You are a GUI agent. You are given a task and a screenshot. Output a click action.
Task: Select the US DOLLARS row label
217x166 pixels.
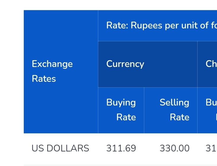[x=60, y=148]
